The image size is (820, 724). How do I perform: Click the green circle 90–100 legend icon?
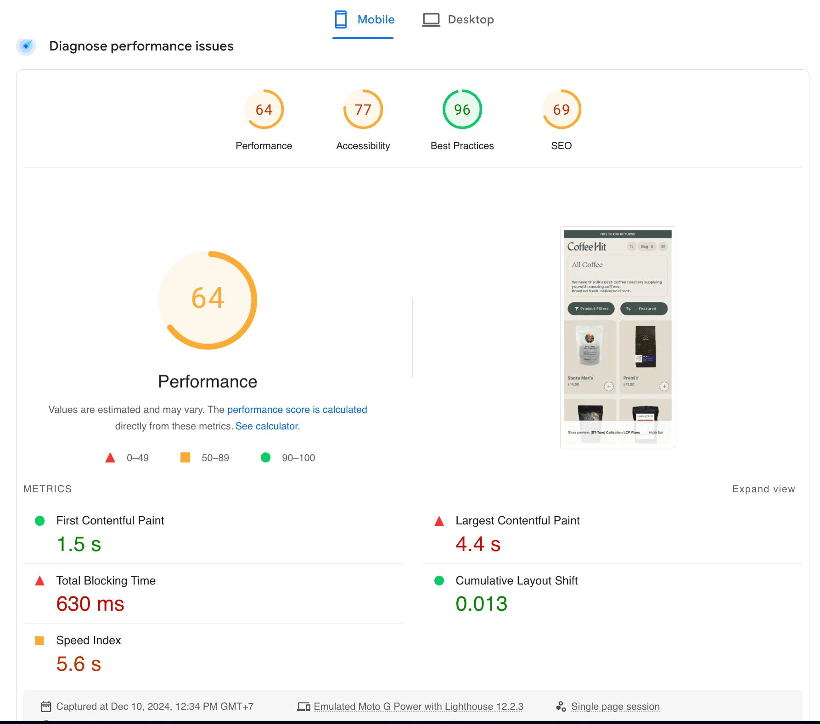pyautogui.click(x=265, y=457)
